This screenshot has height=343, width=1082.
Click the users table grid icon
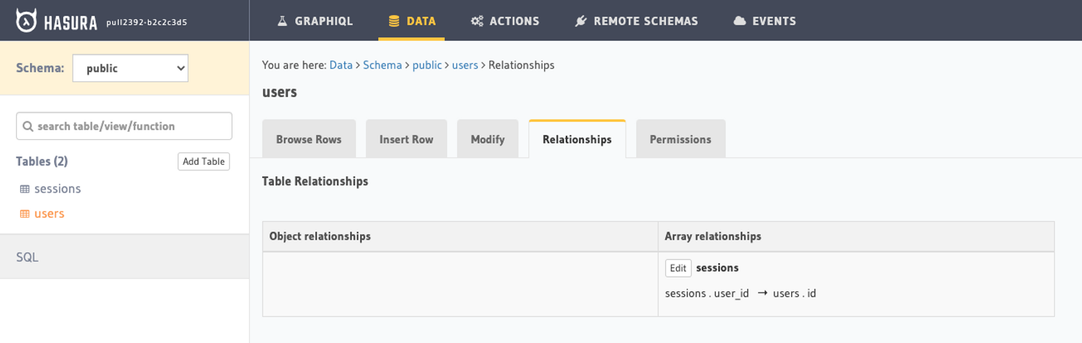[25, 214]
